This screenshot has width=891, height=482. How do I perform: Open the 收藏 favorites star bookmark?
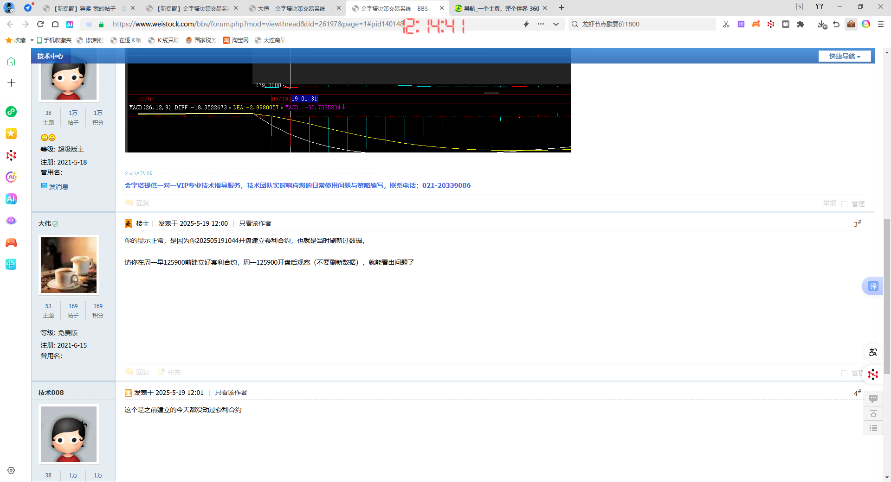point(15,40)
